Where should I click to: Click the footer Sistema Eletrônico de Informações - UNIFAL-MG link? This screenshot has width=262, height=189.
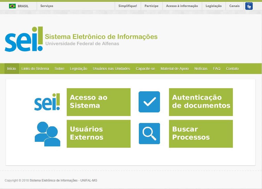coord(63,180)
